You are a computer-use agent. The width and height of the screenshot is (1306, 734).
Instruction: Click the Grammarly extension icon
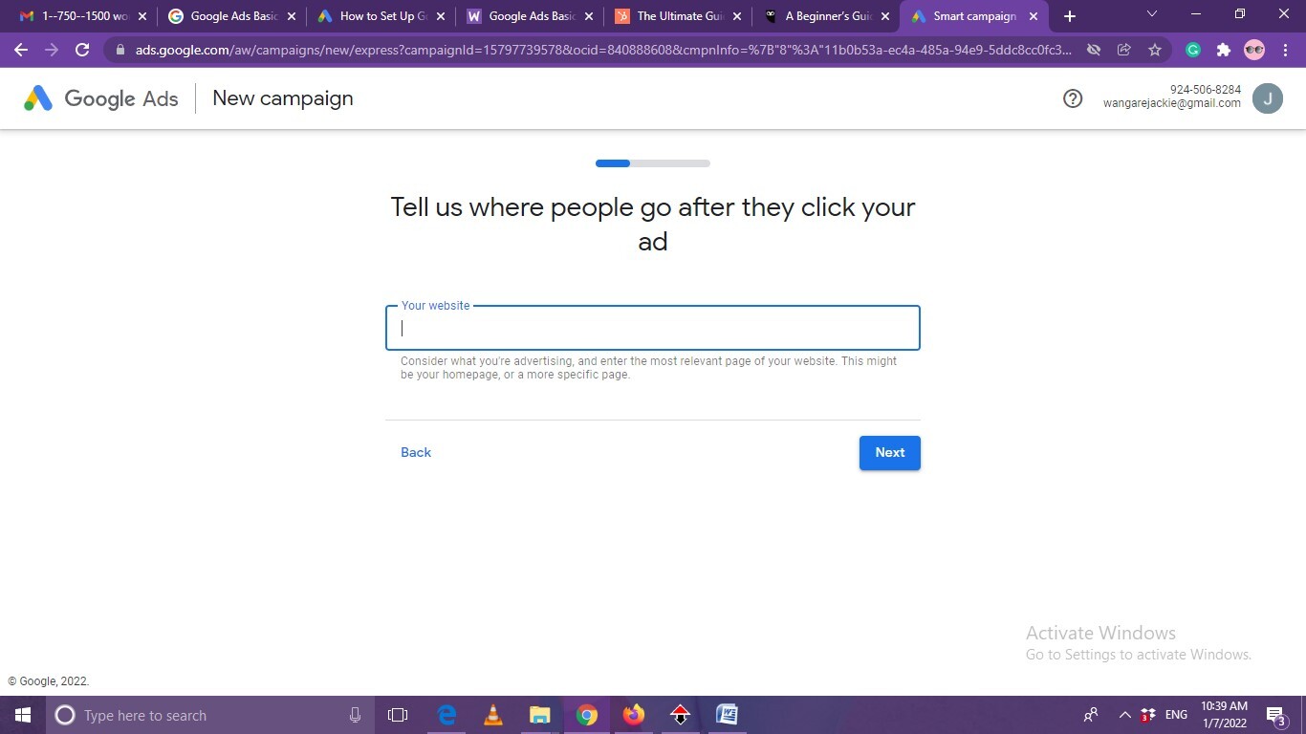1193,50
